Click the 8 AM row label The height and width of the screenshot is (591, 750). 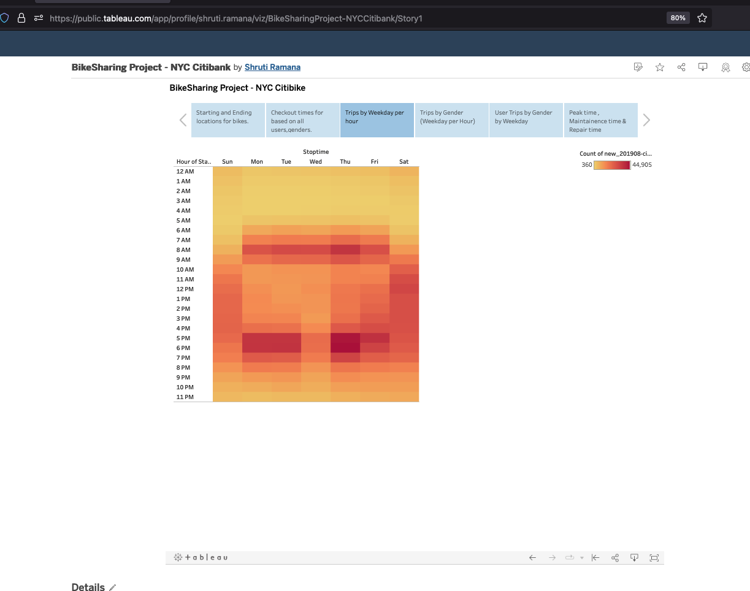[x=183, y=250]
